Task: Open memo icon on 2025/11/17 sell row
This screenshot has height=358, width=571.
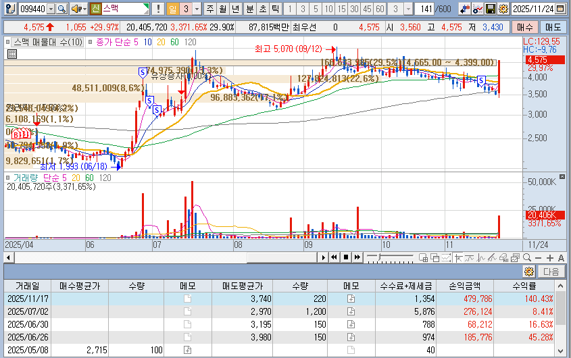Action: point(351,299)
